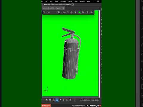Choose the select arrow tool icon
The image size is (143, 107).
click(64, 100)
